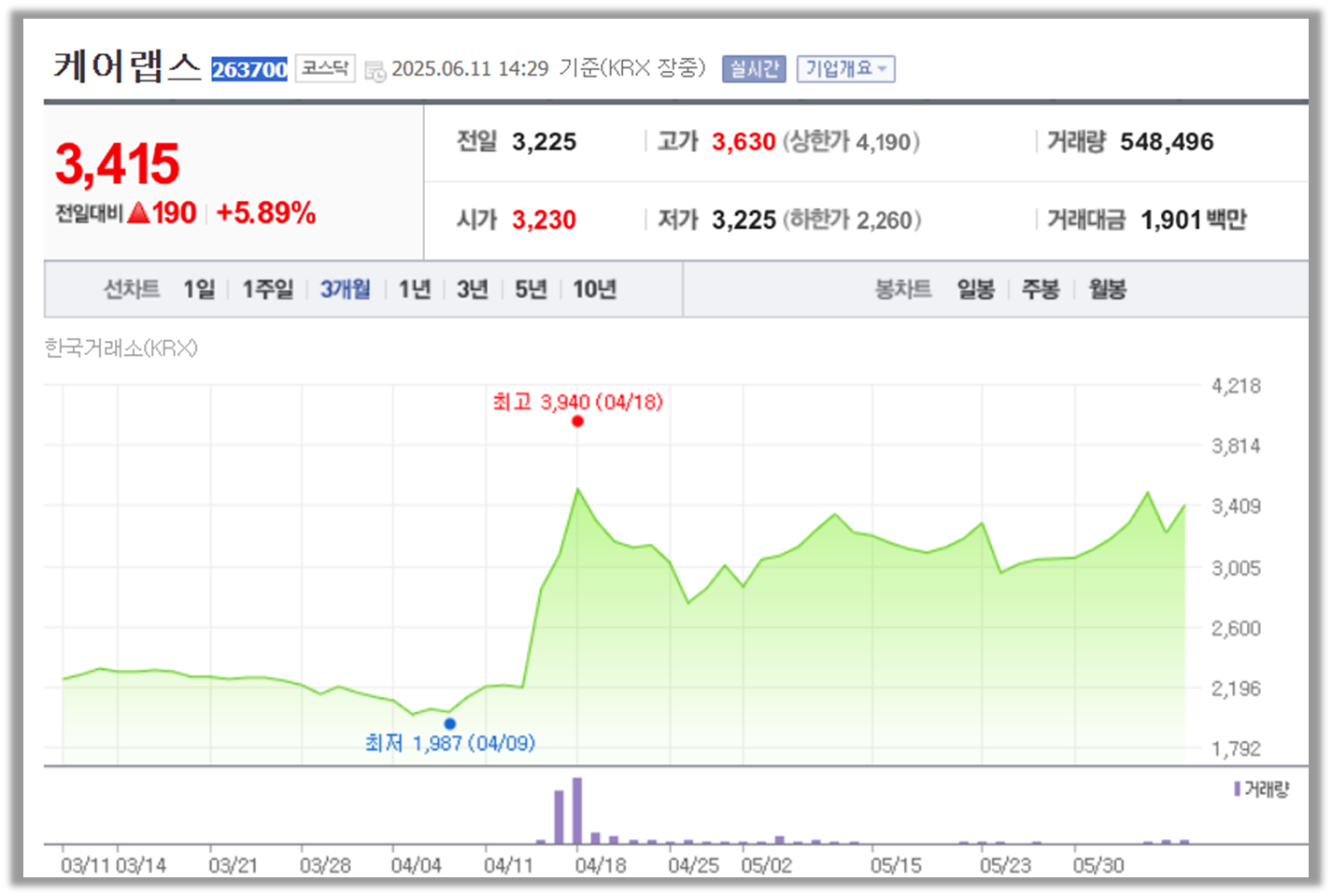Image resolution: width=1332 pixels, height=896 pixels.
Task: Switch line chart to 1일
Action: coord(198,290)
